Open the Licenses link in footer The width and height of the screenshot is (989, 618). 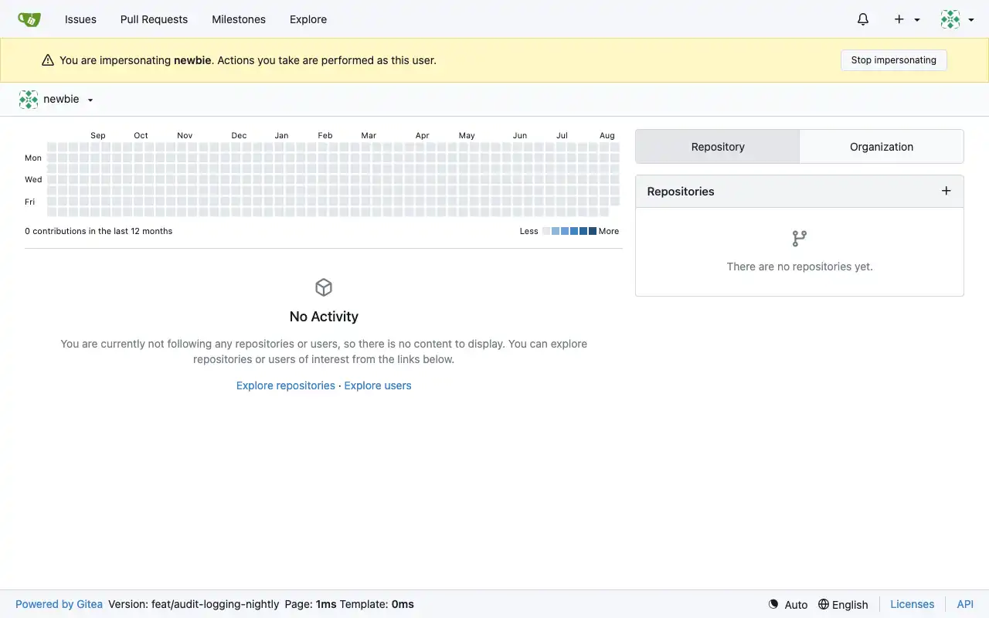click(x=912, y=604)
